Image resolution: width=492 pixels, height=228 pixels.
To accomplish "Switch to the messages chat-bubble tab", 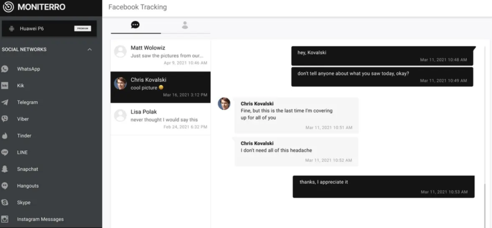I will point(135,25).
